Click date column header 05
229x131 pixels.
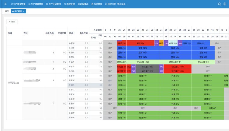[124, 37]
